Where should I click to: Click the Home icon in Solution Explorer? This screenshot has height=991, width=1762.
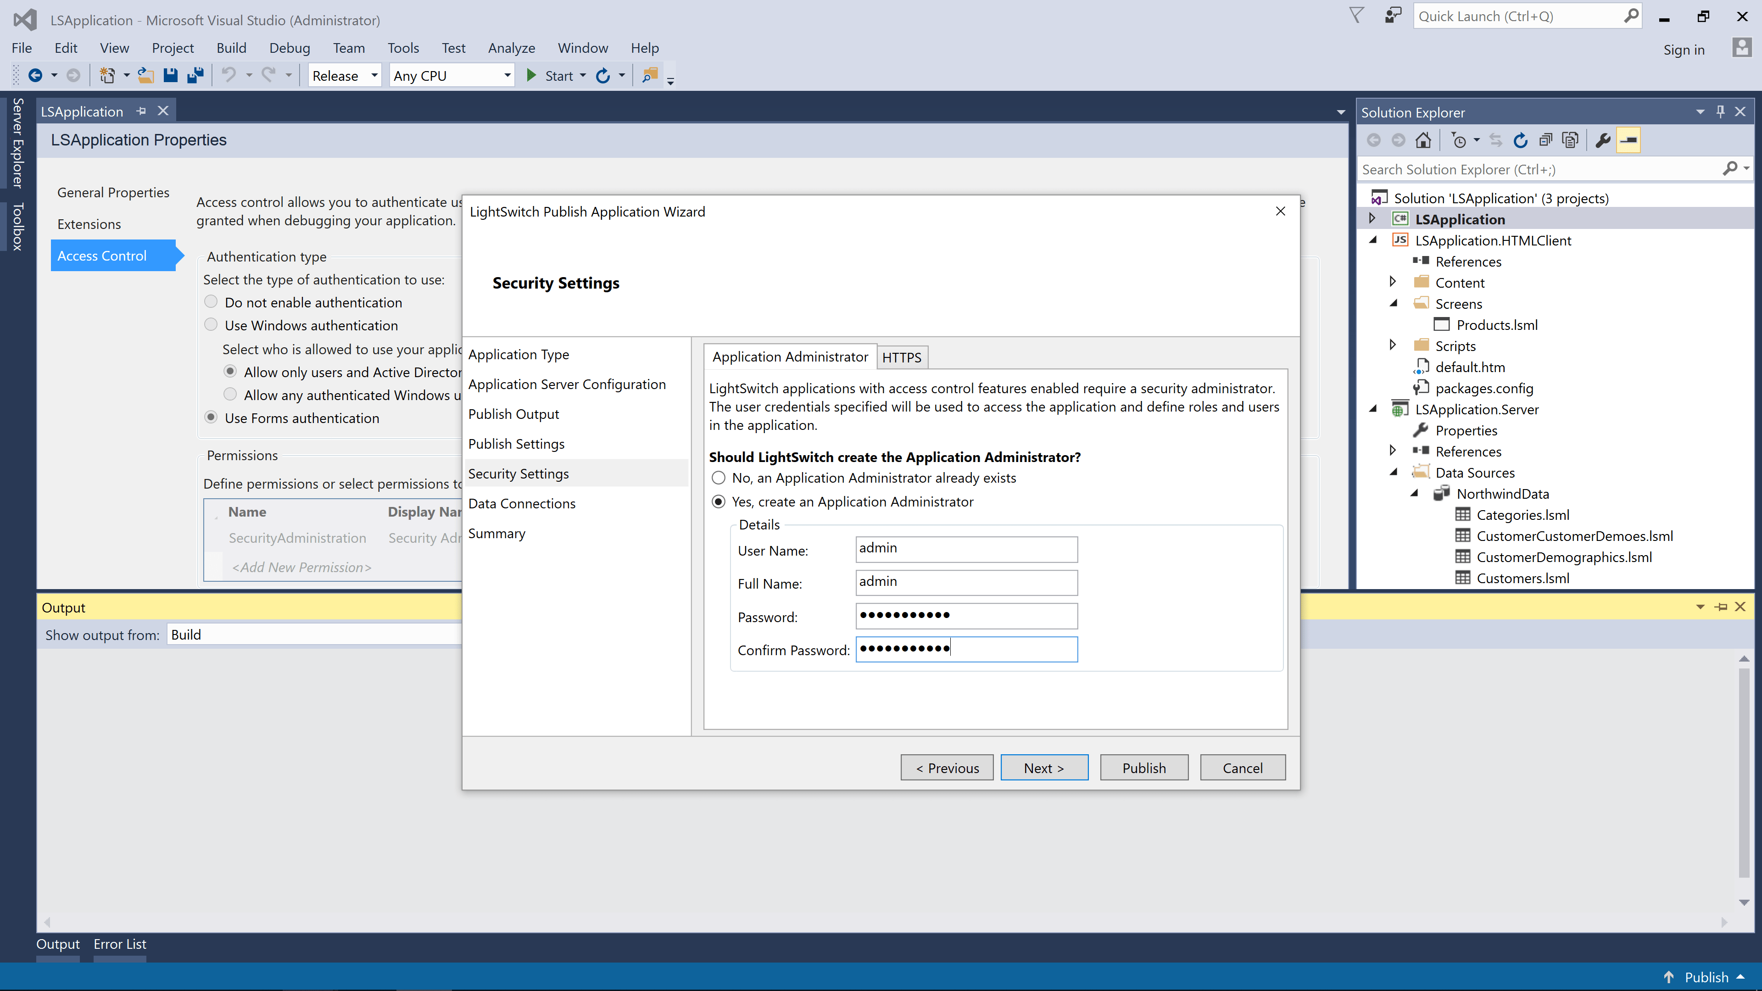coord(1423,140)
